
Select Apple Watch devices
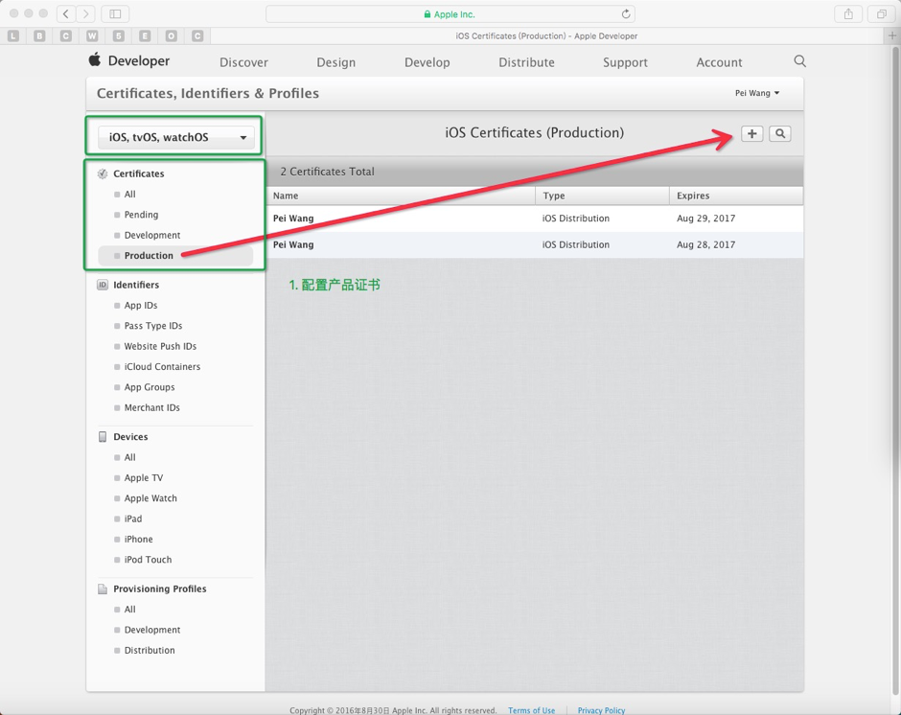pyautogui.click(x=150, y=498)
